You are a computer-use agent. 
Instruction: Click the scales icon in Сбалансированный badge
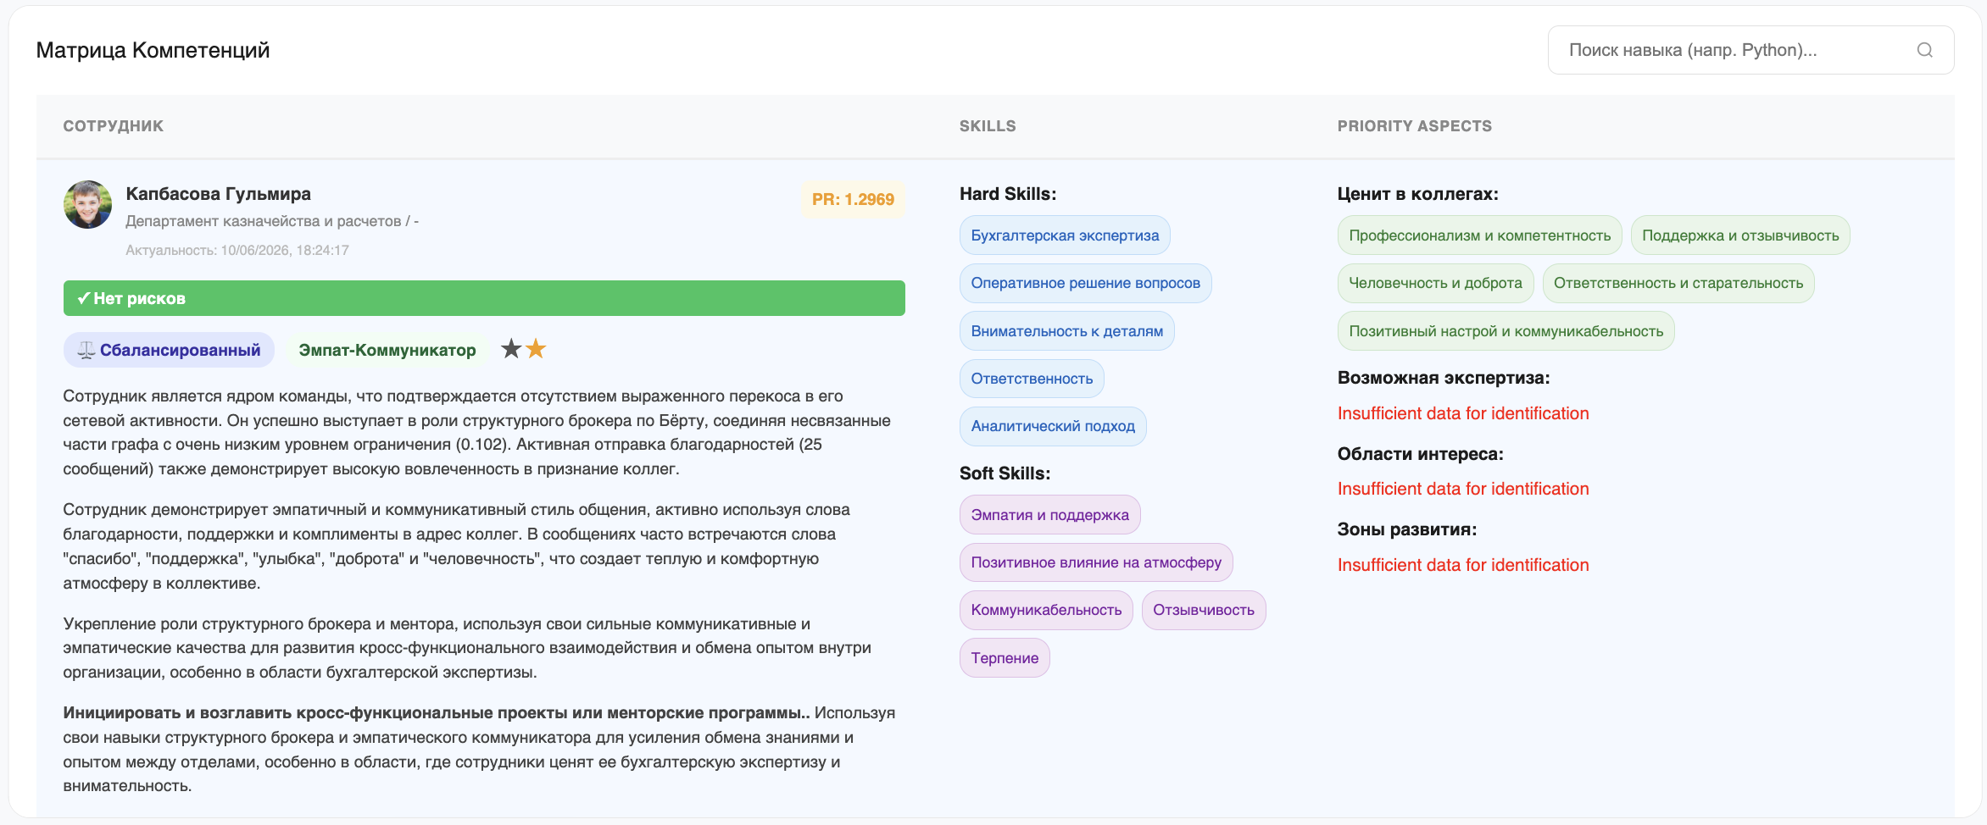click(x=86, y=351)
